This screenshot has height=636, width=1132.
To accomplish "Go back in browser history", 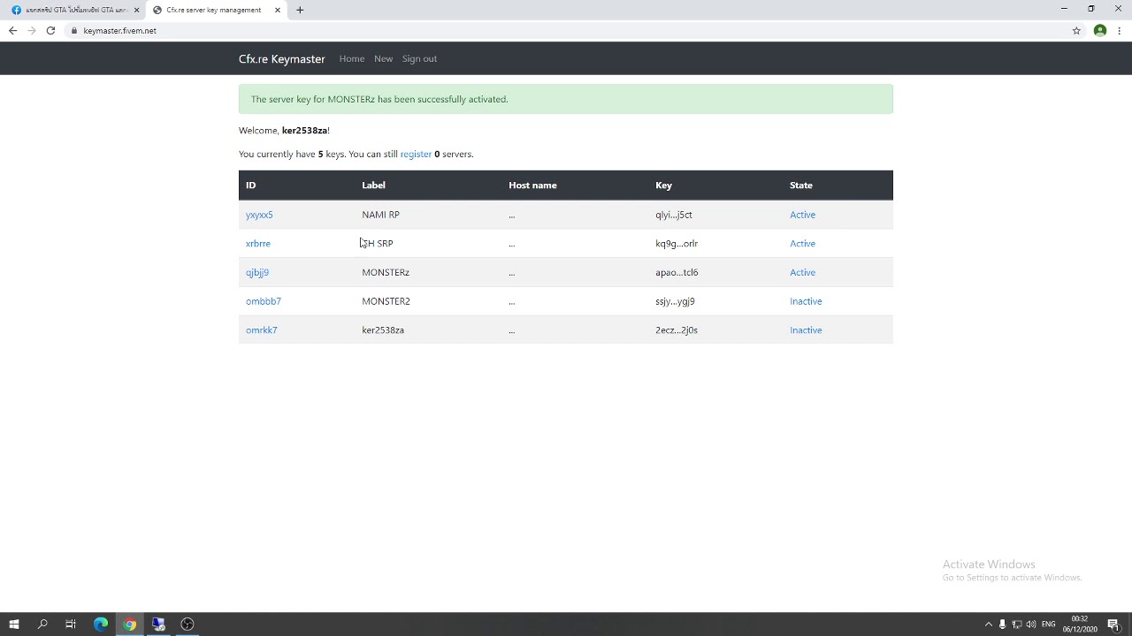I will [x=12, y=30].
